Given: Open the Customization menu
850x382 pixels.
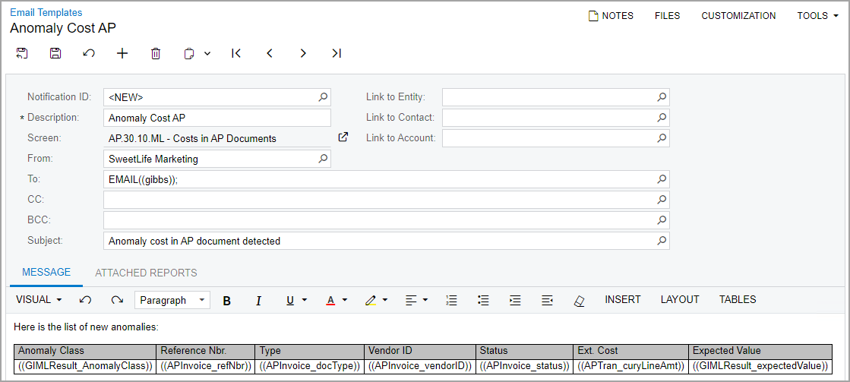Looking at the screenshot, I should point(738,15).
